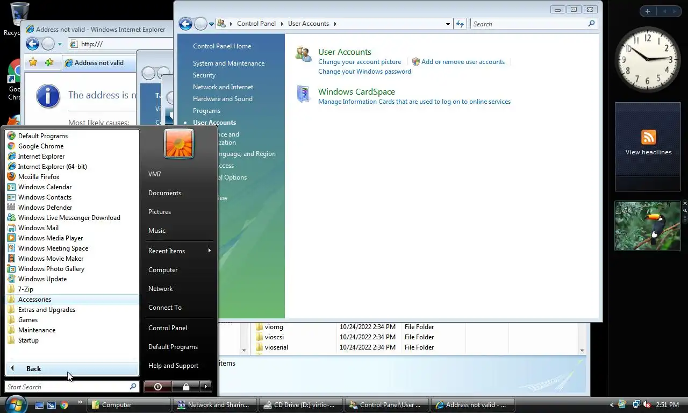
Task: Switch to Network and Sharing taskbar button
Action: point(214,405)
